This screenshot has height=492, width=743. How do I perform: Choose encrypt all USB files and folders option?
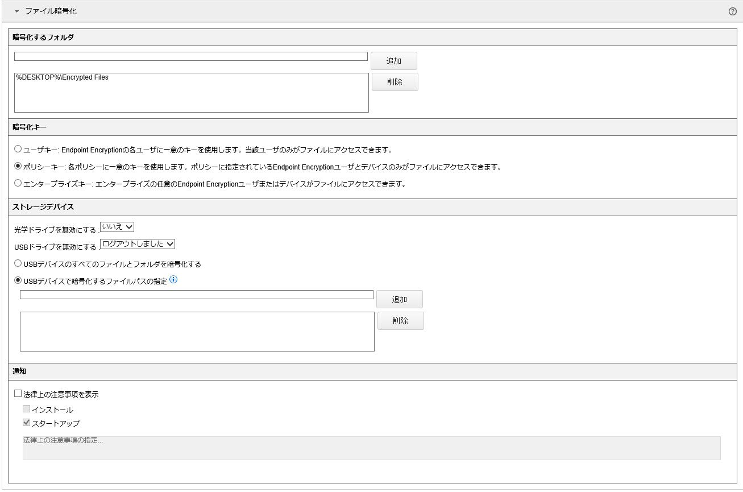[18, 264]
